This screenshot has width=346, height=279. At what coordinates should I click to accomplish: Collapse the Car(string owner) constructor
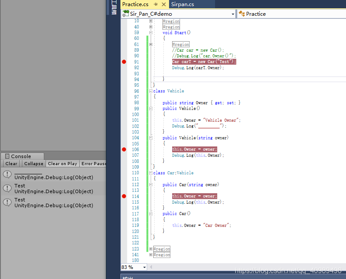[151, 184]
